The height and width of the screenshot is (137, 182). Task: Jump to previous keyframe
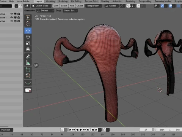pos(74,130)
